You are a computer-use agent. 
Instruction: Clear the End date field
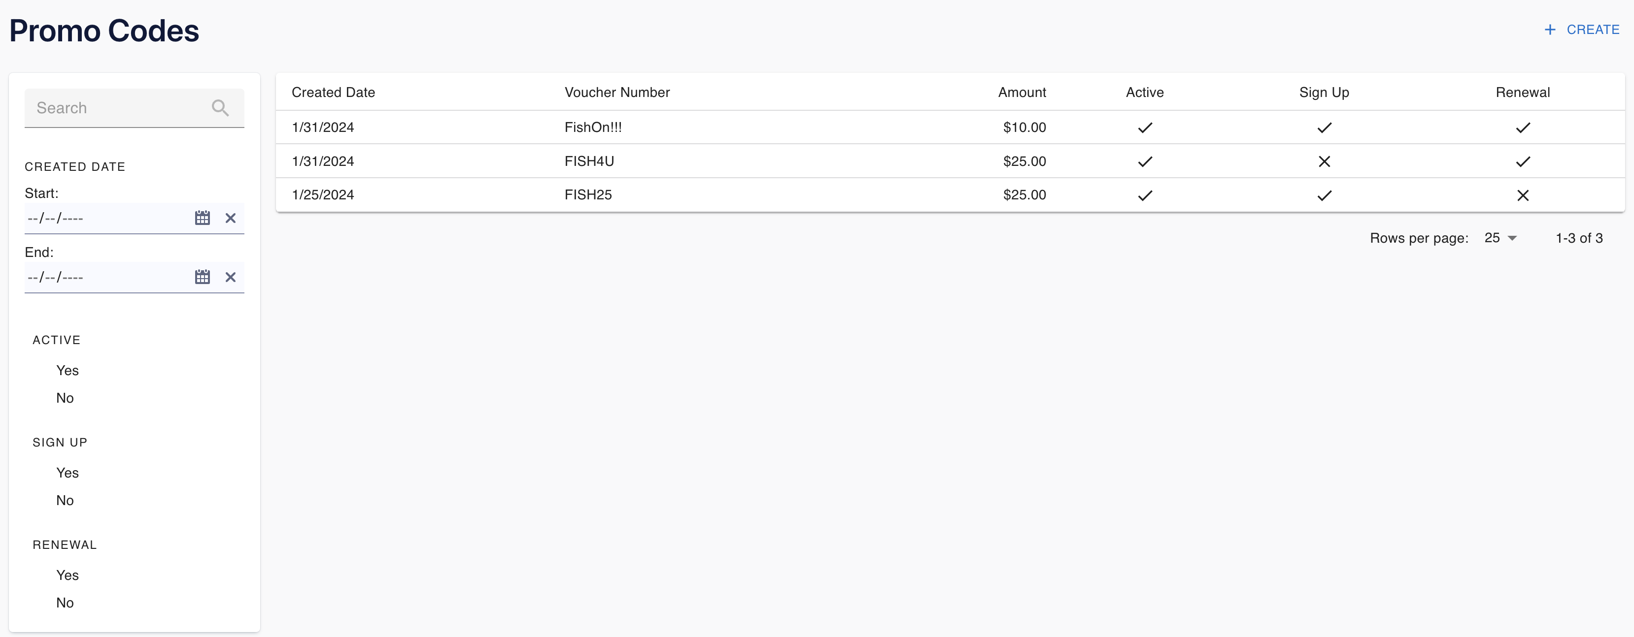tap(230, 277)
